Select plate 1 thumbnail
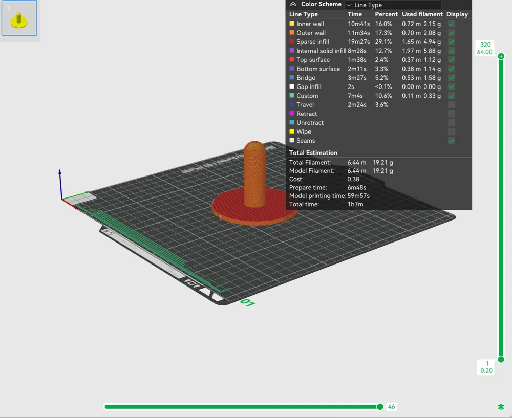This screenshot has height=418, width=512. (x=19, y=18)
